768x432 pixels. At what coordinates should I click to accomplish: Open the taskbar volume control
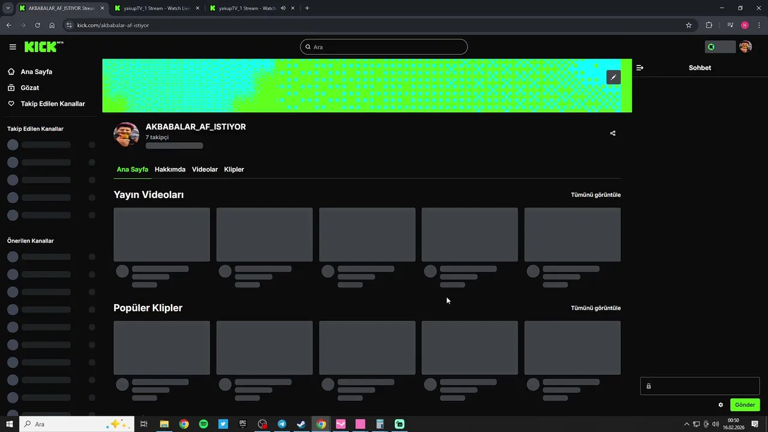click(715, 424)
